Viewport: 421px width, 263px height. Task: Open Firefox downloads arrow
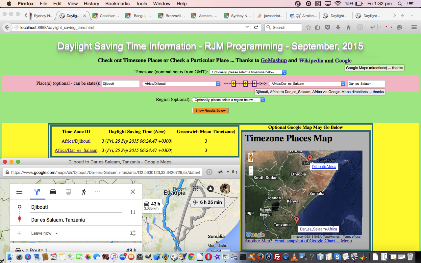pyautogui.click(x=338, y=28)
